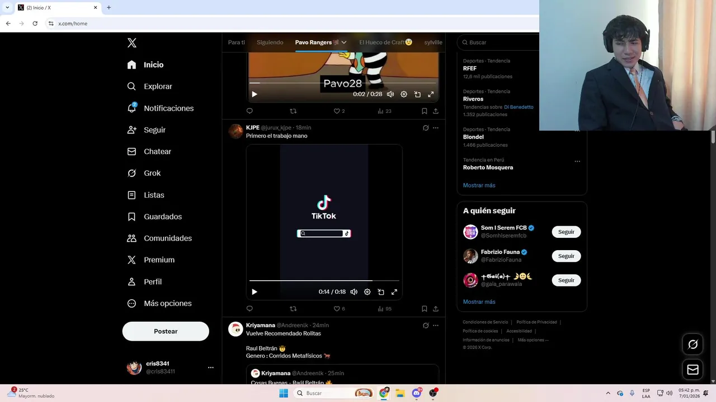Open account menu dots beside cris8341

tap(211, 367)
